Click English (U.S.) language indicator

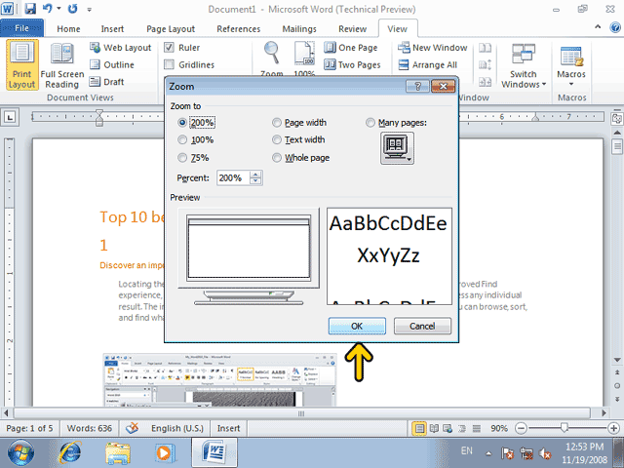[177, 428]
